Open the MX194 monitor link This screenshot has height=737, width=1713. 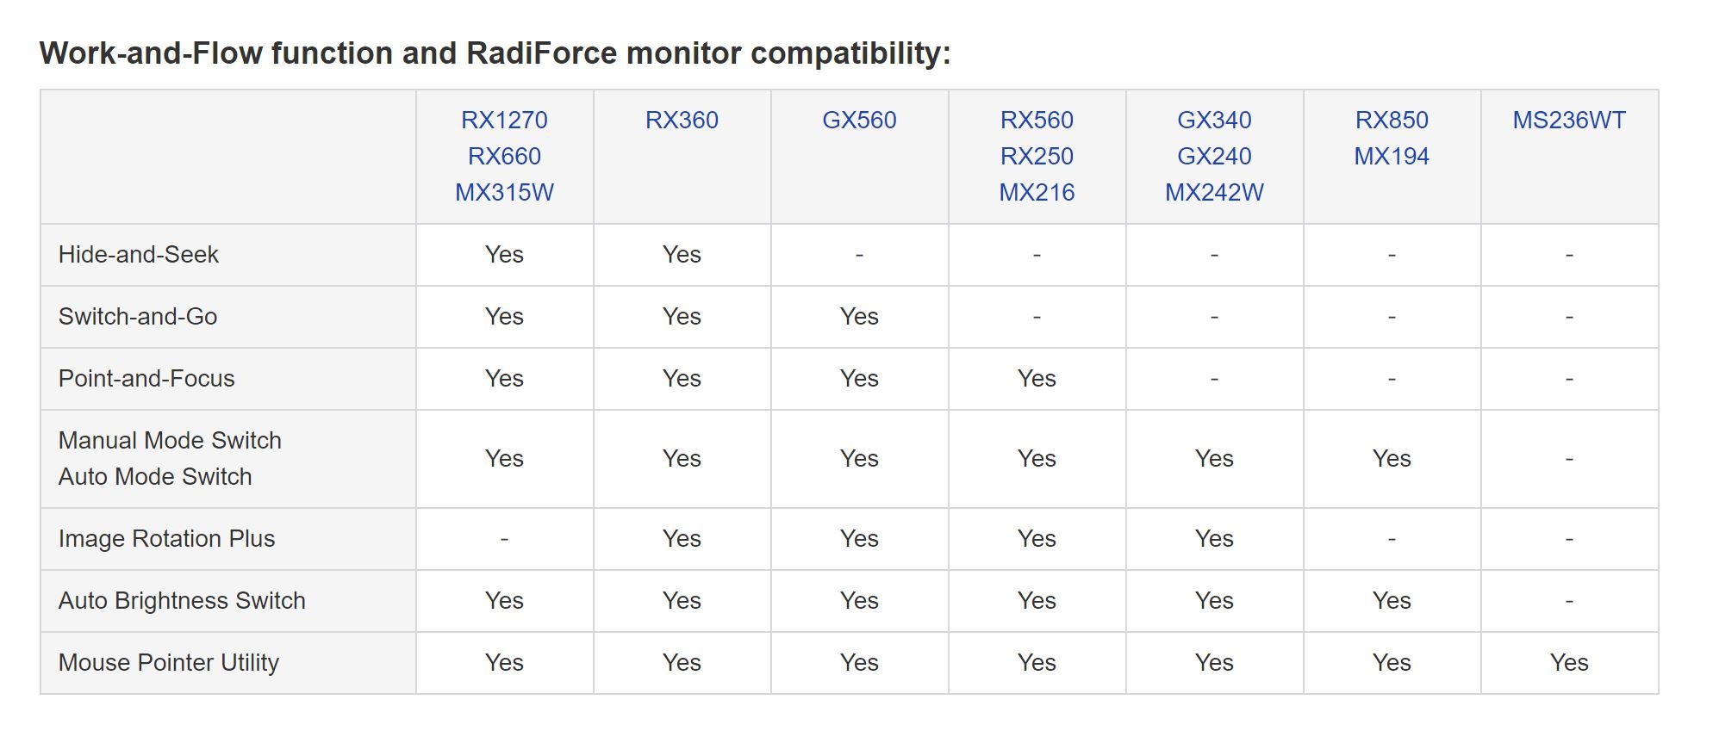point(1392,156)
